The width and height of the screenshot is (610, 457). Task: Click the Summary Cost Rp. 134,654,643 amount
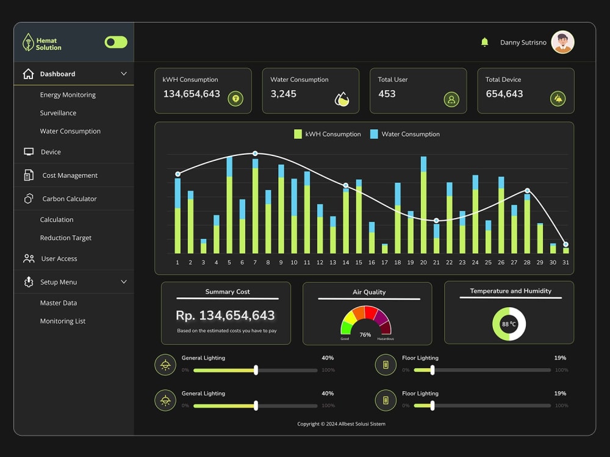(225, 315)
